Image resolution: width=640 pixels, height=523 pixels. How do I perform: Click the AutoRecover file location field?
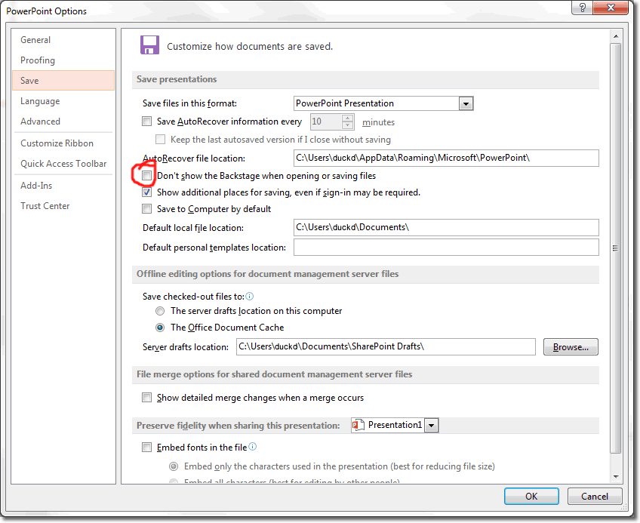(x=446, y=158)
